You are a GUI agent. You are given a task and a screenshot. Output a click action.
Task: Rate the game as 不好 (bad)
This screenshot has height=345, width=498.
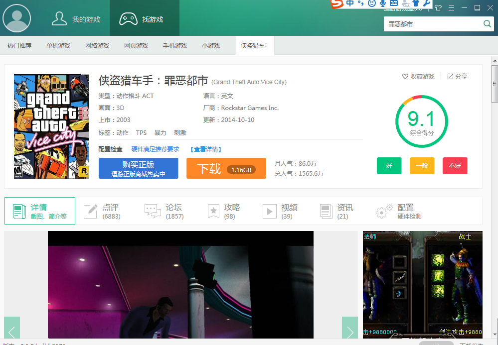click(455, 166)
